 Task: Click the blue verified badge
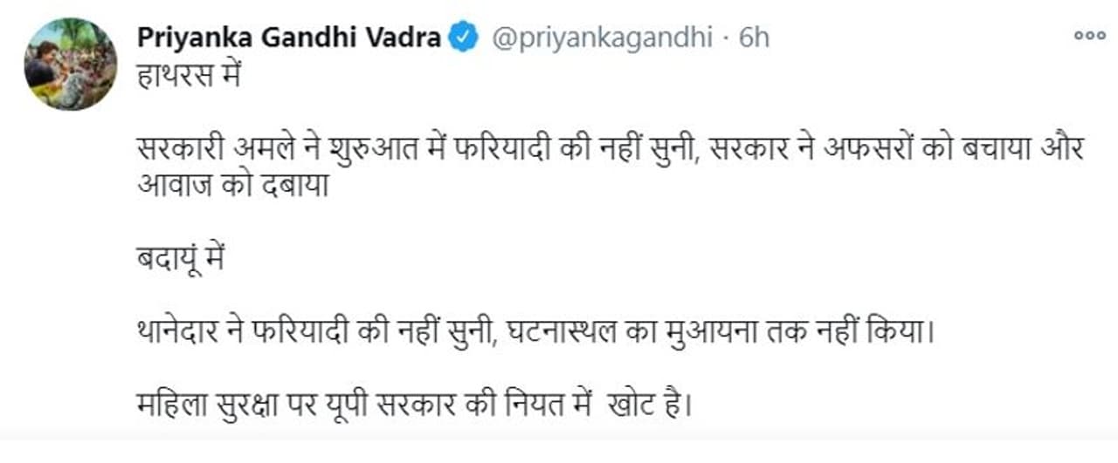point(463,38)
